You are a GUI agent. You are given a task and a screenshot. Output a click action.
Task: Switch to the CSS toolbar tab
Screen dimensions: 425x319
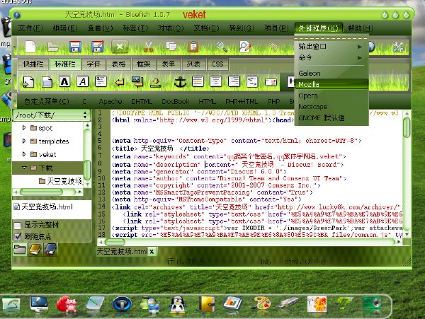point(217,64)
